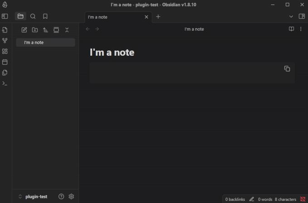308x203 pixels.
Task: Switch to the 'I'm a note' tab
Action: 118,17
